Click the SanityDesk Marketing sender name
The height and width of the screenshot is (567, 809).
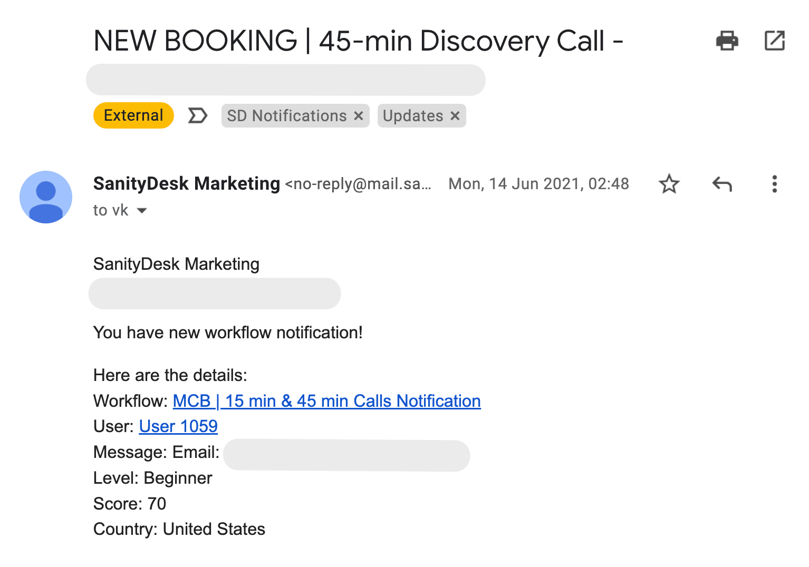(186, 184)
